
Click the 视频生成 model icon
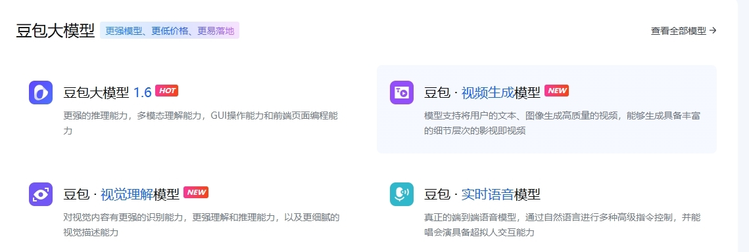point(402,93)
